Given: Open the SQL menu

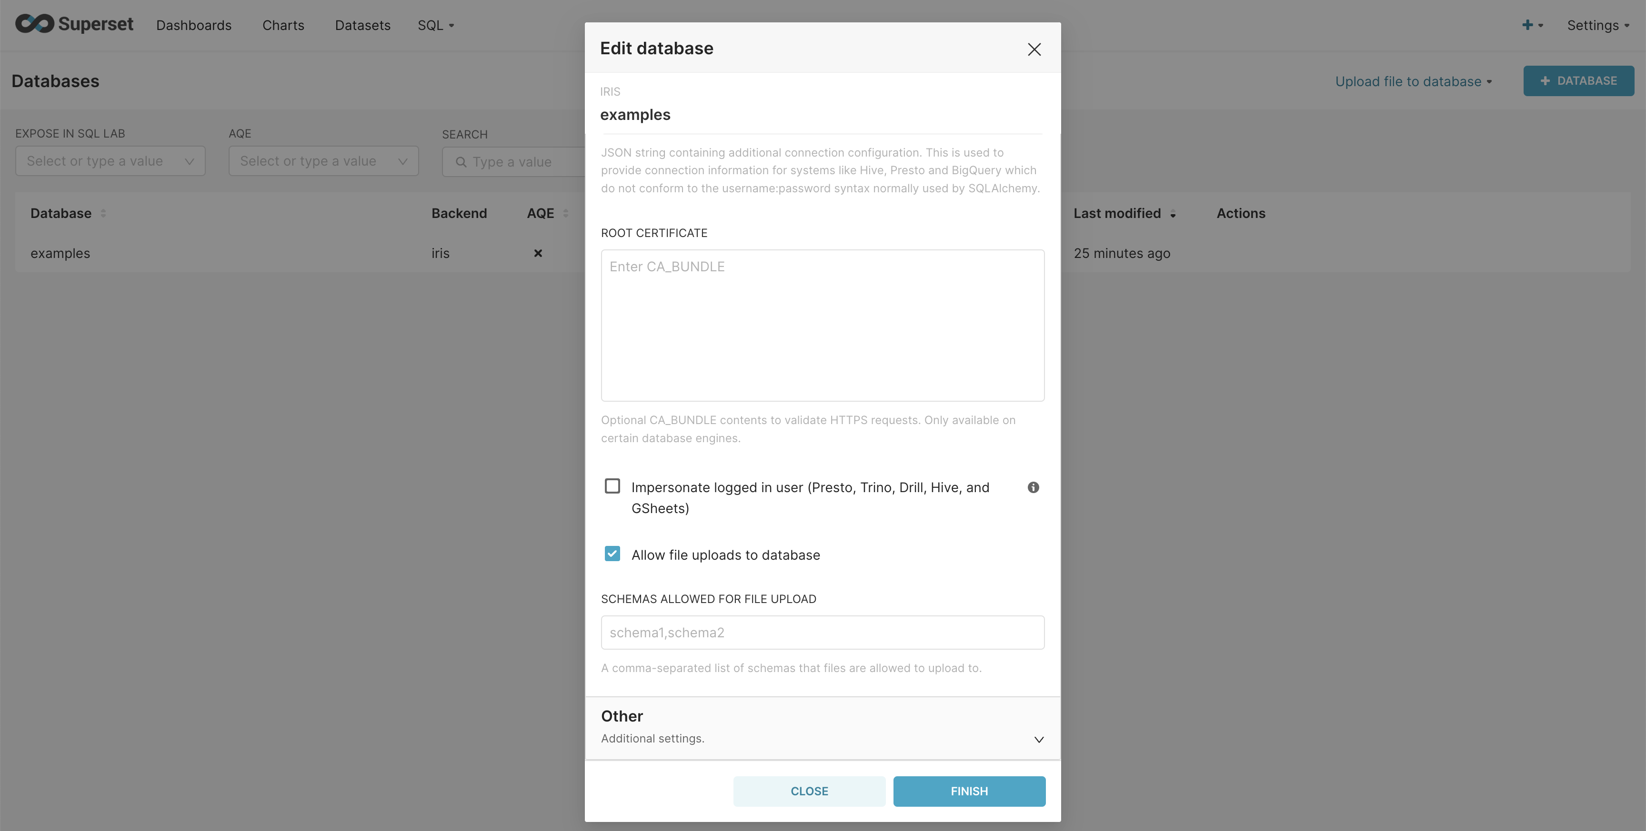Looking at the screenshot, I should [x=435, y=25].
